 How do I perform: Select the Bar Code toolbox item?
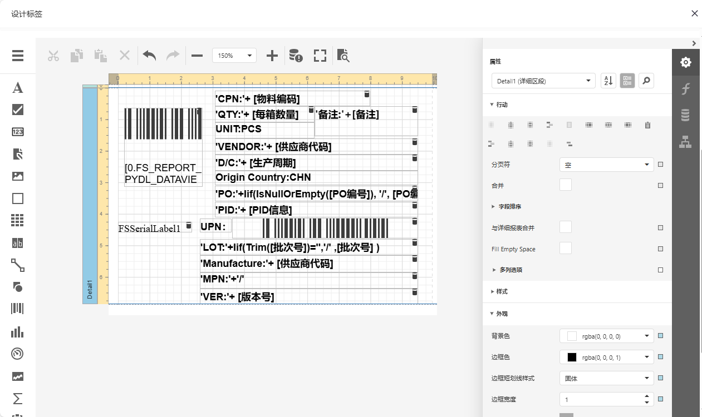(x=18, y=309)
